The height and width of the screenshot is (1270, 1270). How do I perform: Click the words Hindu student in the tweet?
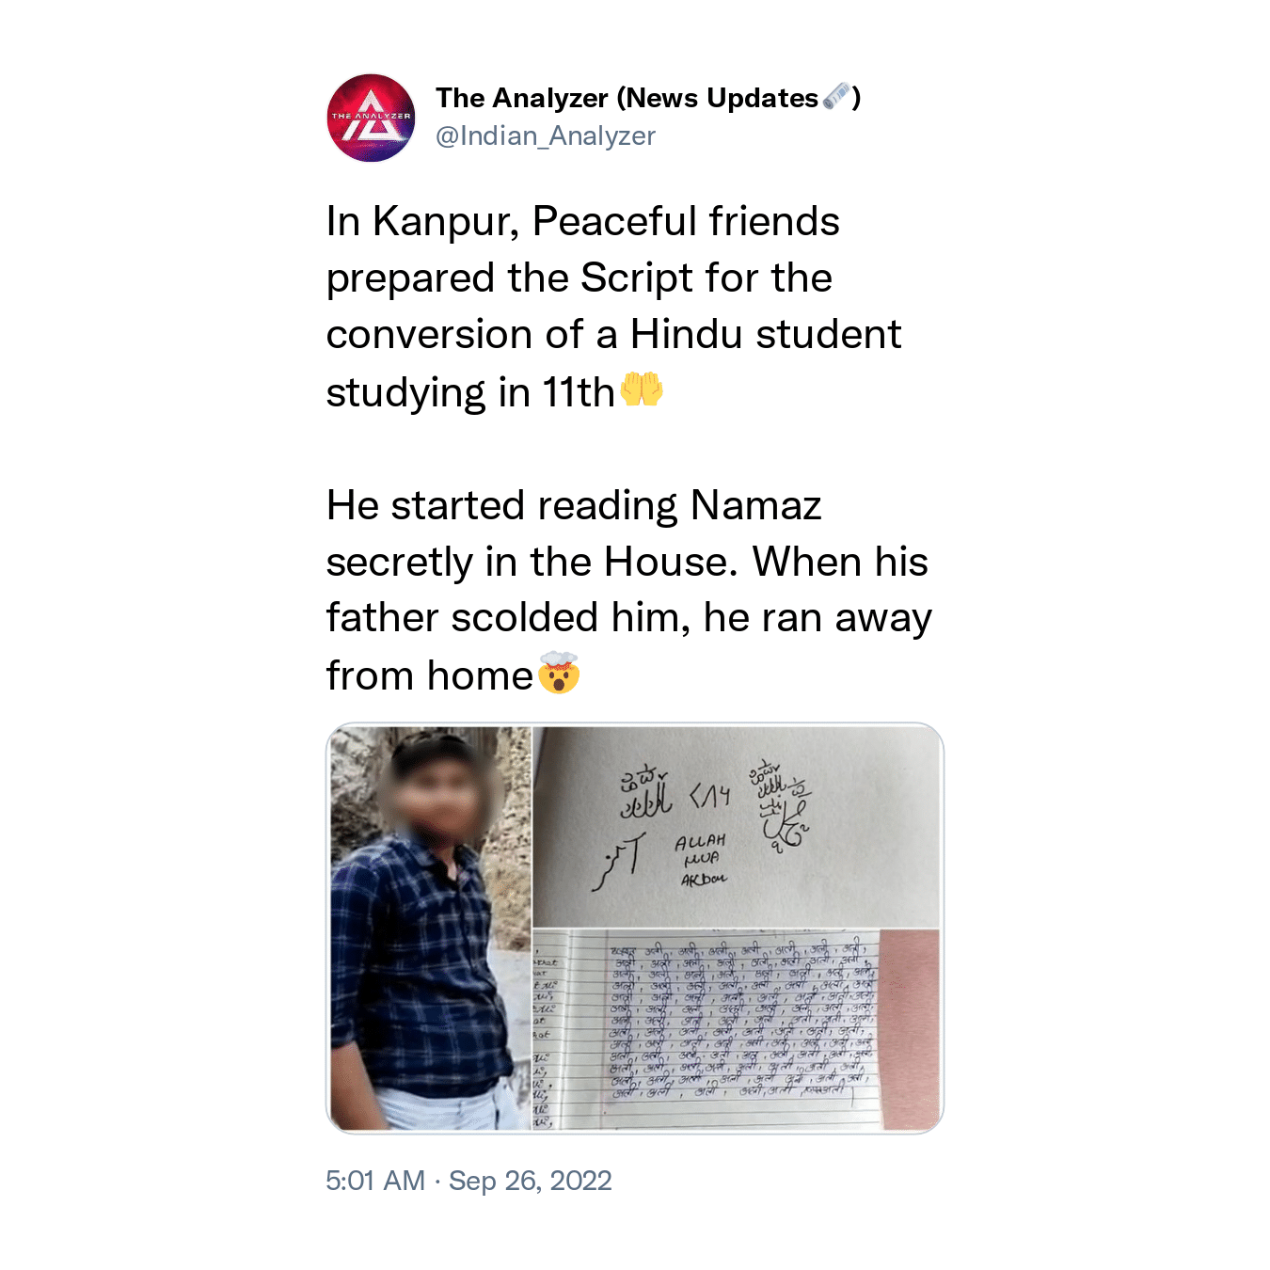[x=766, y=335]
